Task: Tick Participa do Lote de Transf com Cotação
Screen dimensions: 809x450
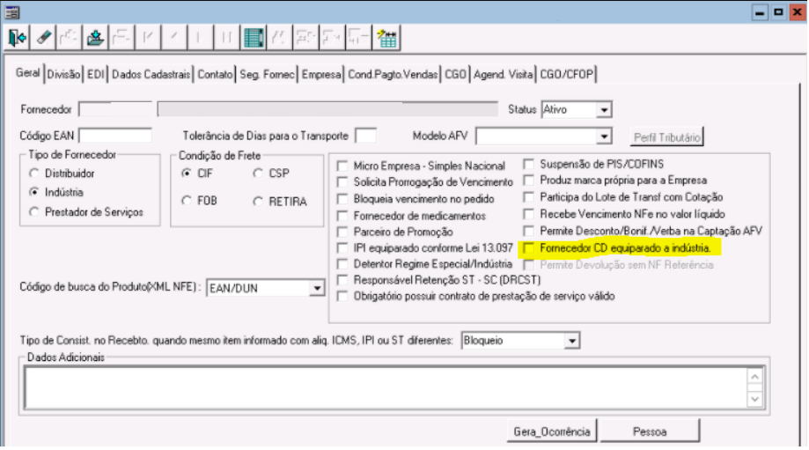Action: [x=528, y=197]
